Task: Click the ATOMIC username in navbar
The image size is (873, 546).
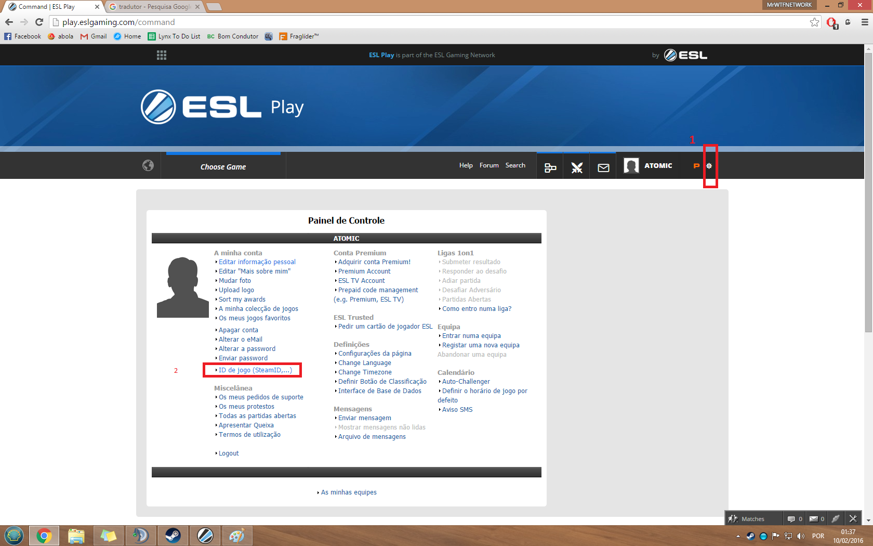Action: point(658,166)
